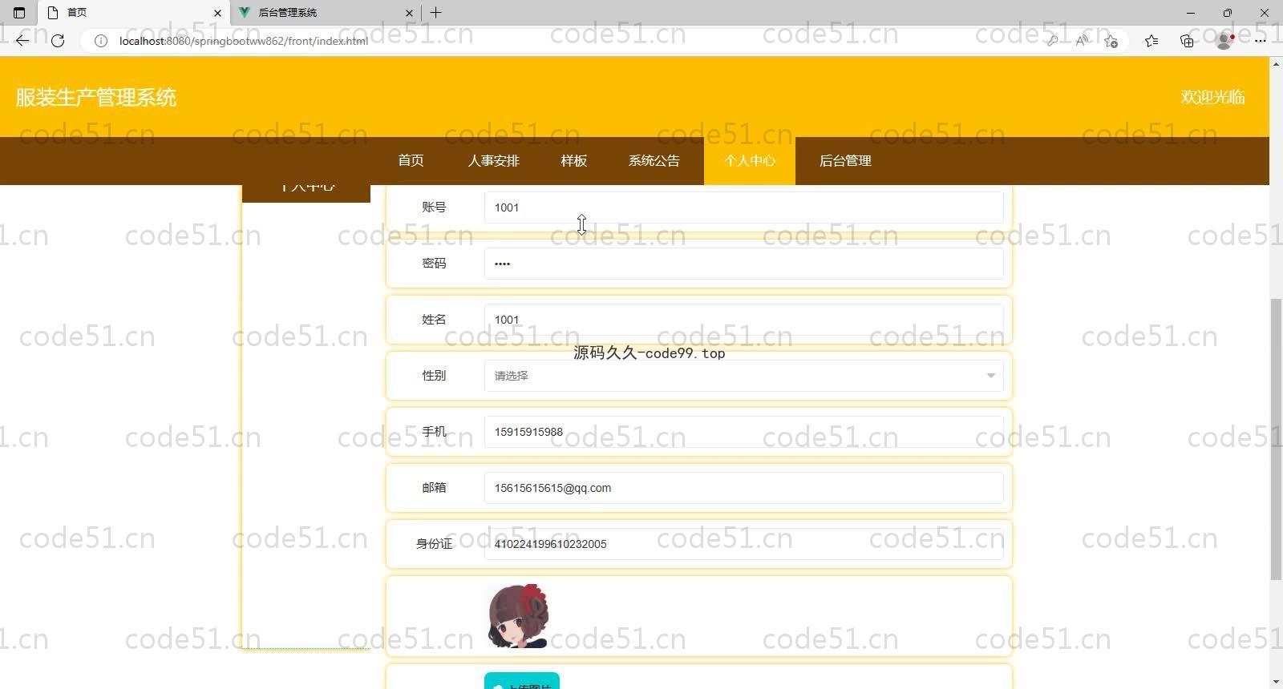
Task: Switch to the 后台管理系统 browser tab
Action: pyautogui.click(x=325, y=13)
